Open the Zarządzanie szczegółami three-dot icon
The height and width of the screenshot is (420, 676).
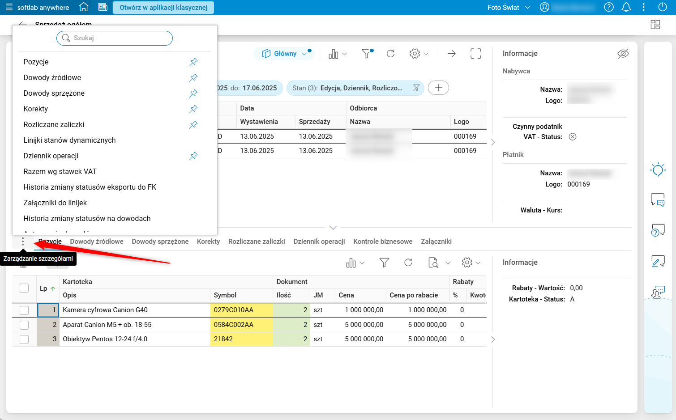click(x=23, y=242)
